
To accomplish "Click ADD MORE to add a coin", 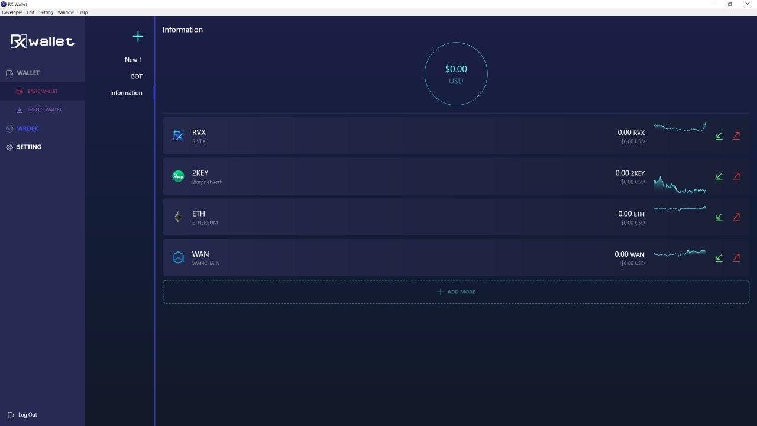I will click(456, 292).
